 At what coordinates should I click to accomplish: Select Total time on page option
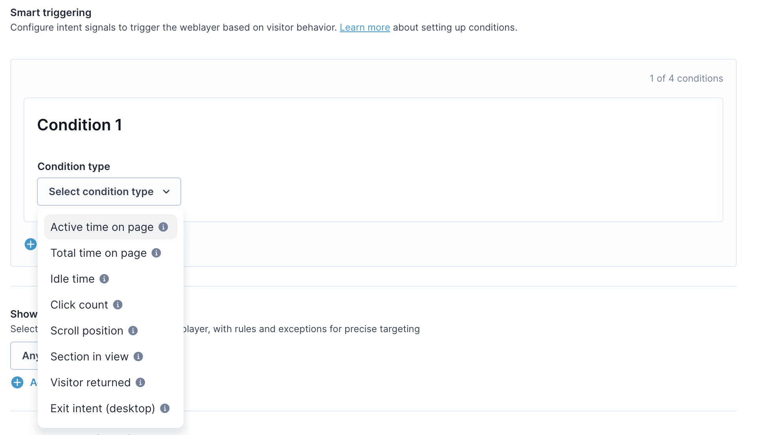click(110, 253)
